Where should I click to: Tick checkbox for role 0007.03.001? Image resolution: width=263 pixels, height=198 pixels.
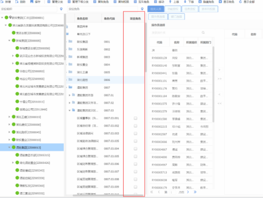(x=135, y=118)
